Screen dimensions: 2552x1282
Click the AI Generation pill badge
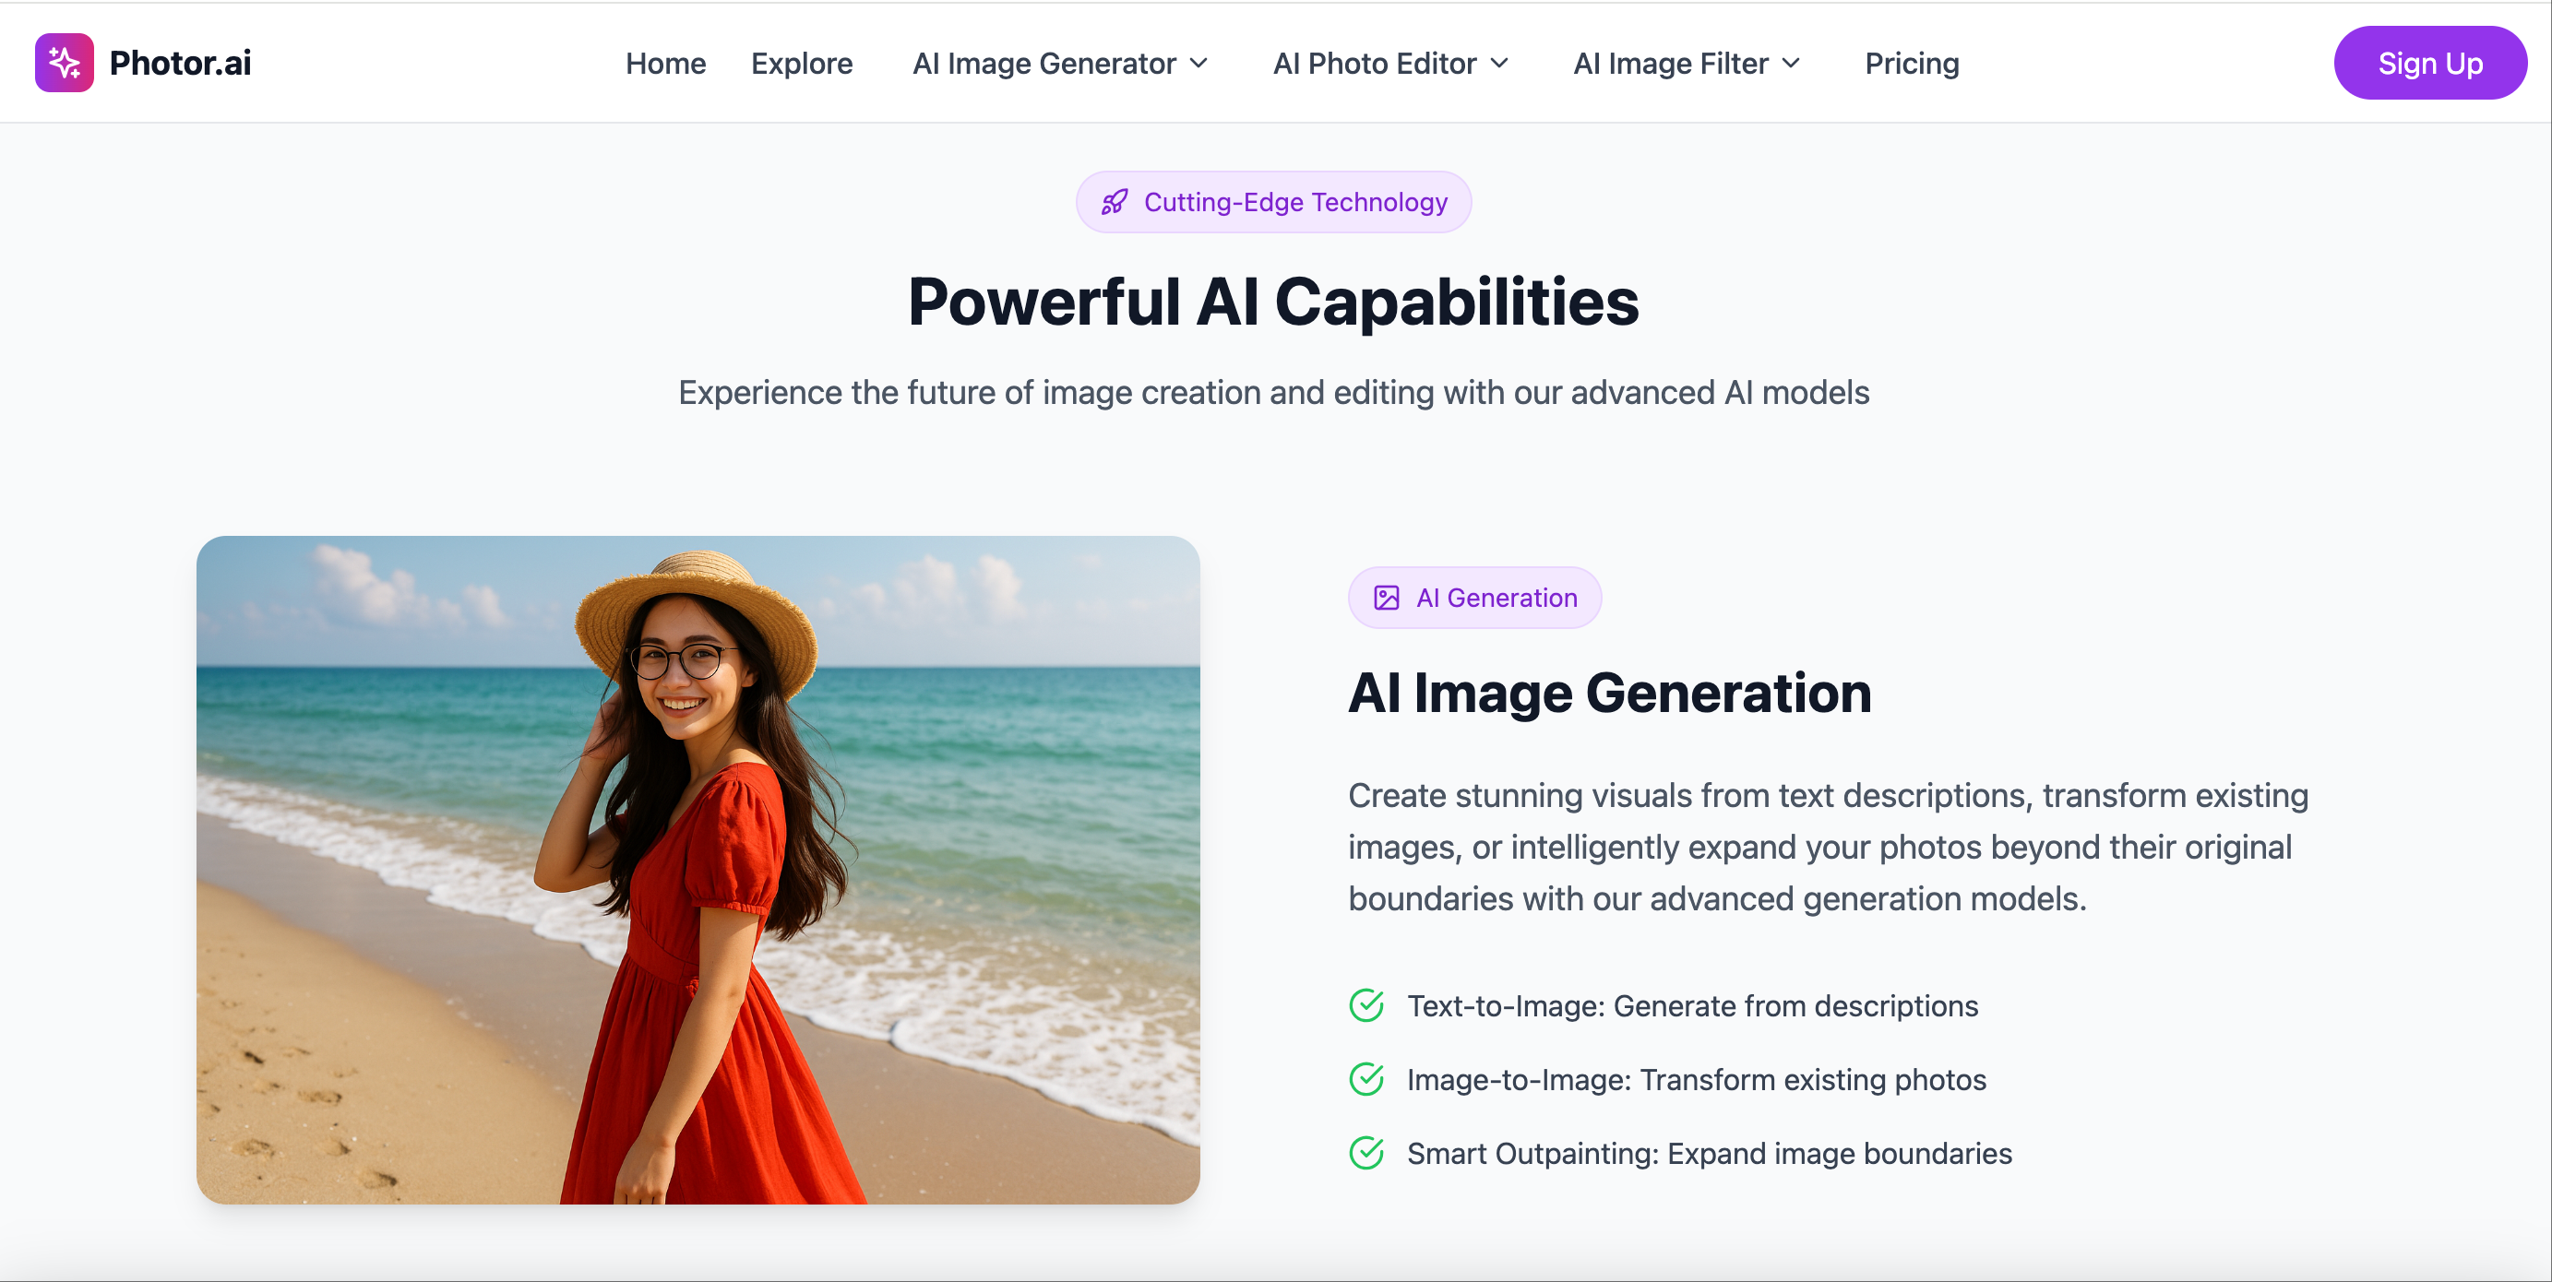[1474, 597]
